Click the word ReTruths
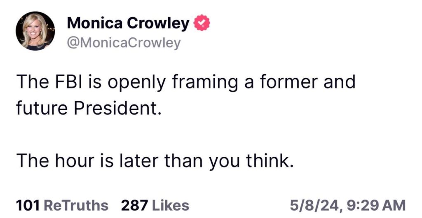This screenshot has width=422, height=218. tap(76, 205)
